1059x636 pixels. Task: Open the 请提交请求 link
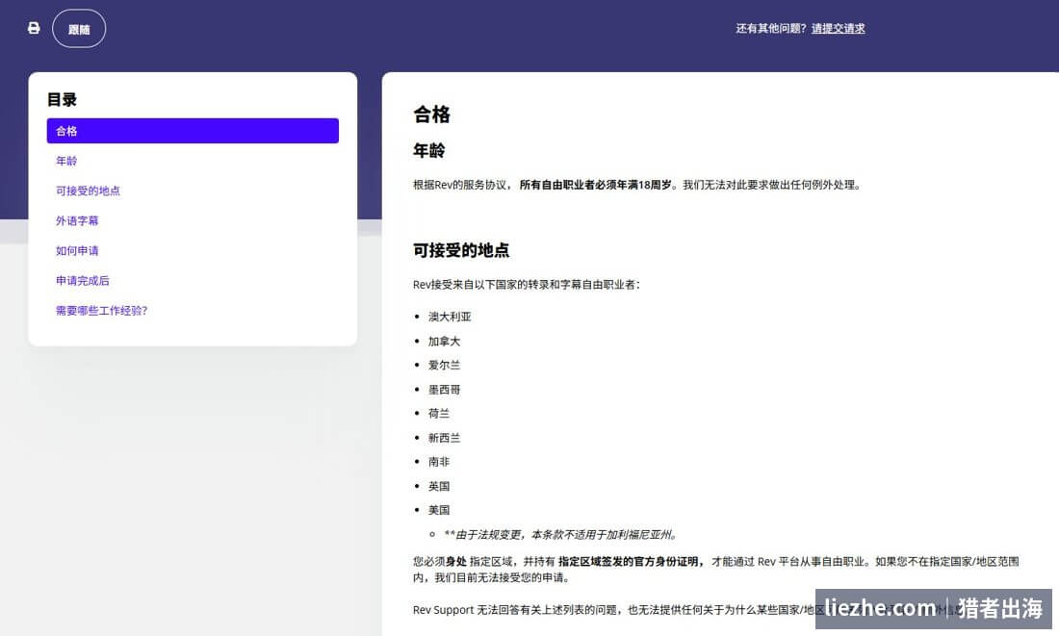[x=839, y=28]
